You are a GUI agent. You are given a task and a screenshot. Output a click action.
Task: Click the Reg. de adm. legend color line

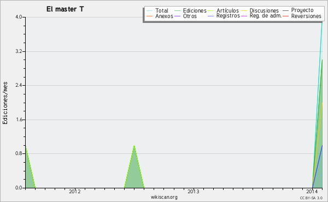tap(244, 16)
